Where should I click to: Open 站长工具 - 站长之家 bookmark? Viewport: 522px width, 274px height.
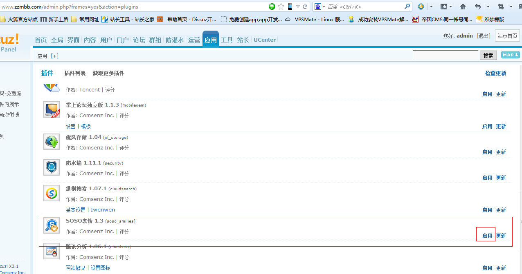coord(128,19)
